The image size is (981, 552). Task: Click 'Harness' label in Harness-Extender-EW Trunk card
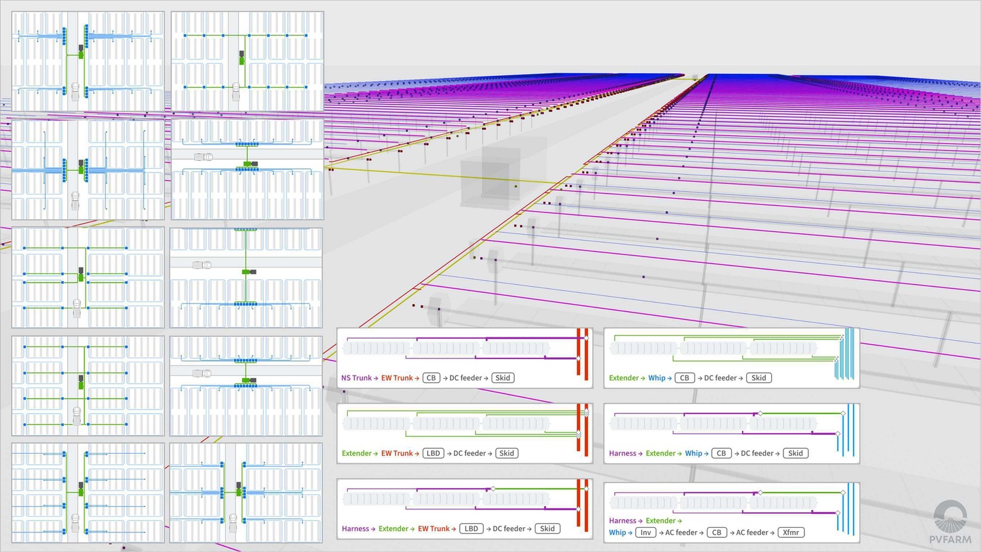(355, 528)
